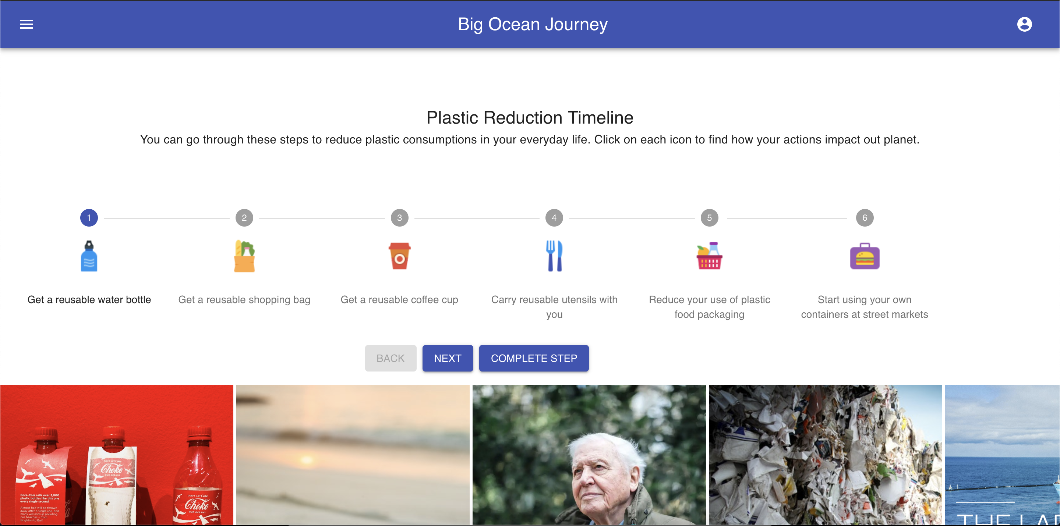The height and width of the screenshot is (526, 1060).
Task: Select step 3 numbered circle
Action: point(399,217)
